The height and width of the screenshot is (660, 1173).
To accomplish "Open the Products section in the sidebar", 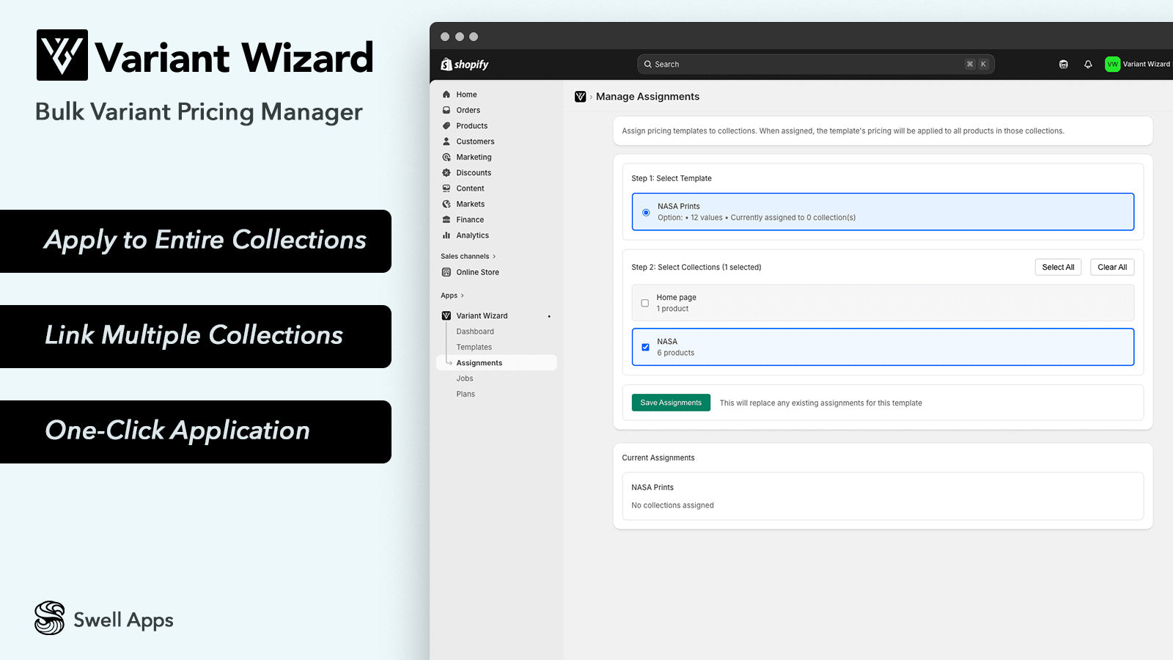I will (x=447, y=125).
